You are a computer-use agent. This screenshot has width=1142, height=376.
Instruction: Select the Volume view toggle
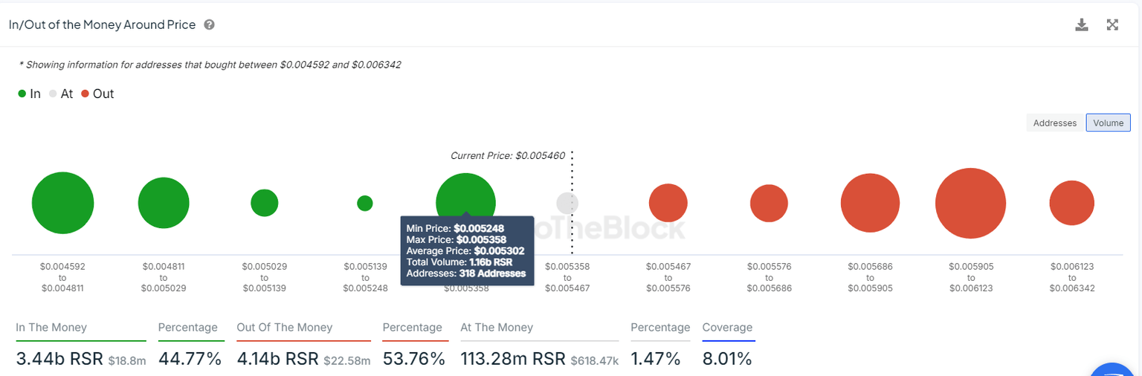tap(1108, 123)
